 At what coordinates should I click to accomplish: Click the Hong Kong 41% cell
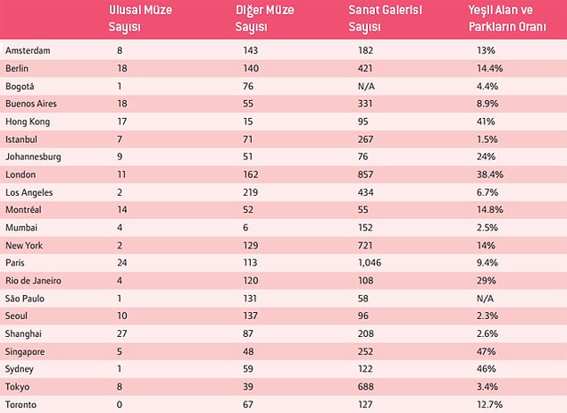[486, 122]
